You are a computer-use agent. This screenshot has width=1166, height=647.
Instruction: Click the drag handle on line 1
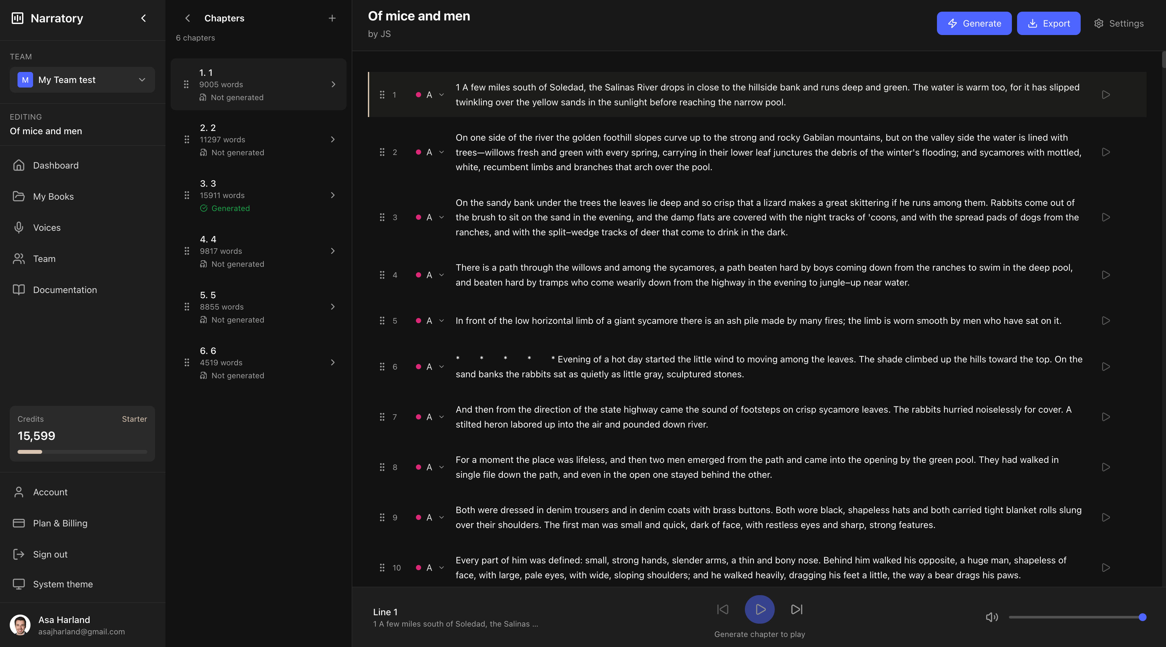[x=382, y=95]
